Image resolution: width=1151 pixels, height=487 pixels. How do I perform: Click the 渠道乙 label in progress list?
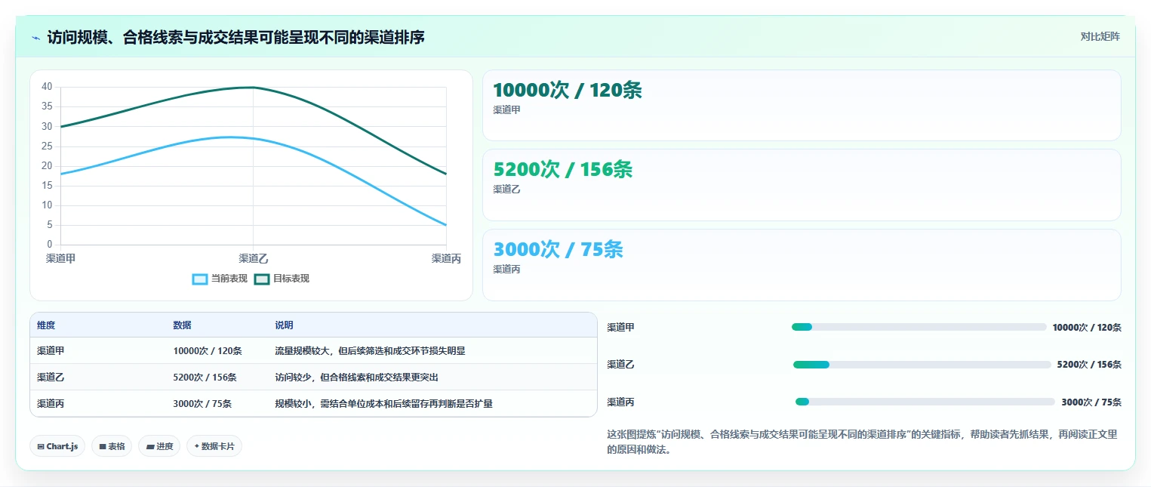click(620, 365)
